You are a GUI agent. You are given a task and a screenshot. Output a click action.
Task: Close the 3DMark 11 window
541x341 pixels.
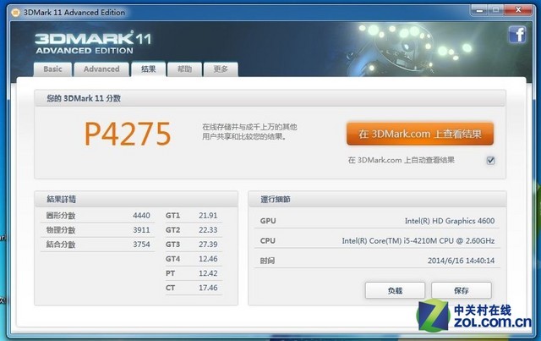tap(518, 10)
